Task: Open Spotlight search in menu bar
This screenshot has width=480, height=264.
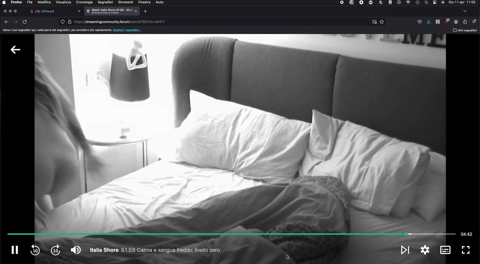Action: 426,2
